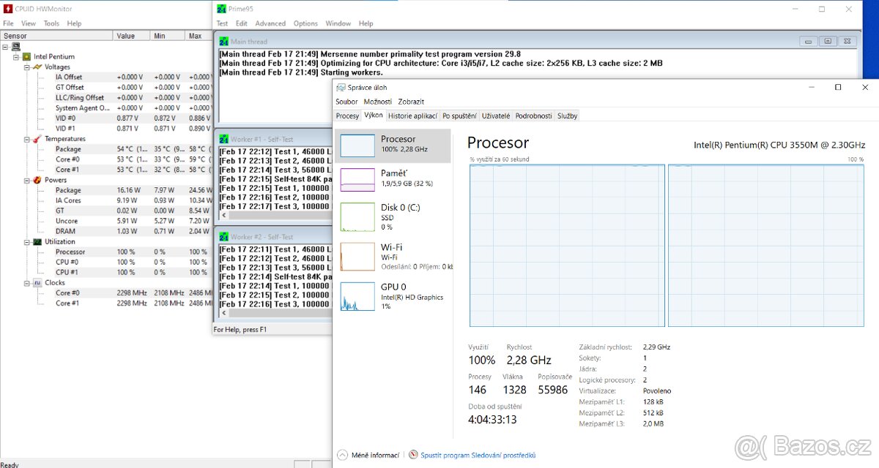Click the Worker #1 Self-Test window icon
The height and width of the screenshot is (468, 879).
223,137
